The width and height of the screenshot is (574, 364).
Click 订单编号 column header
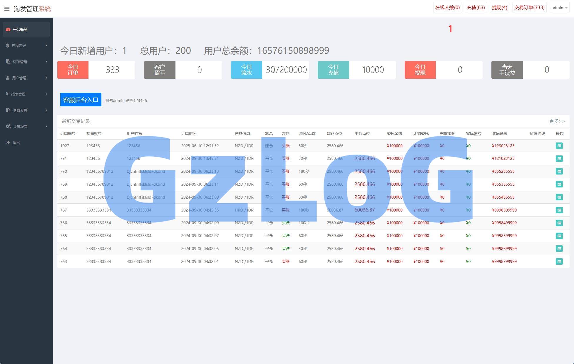[x=68, y=133]
